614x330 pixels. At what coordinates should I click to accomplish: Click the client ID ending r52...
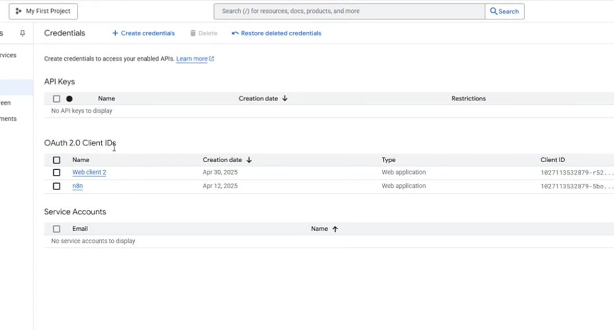click(577, 173)
